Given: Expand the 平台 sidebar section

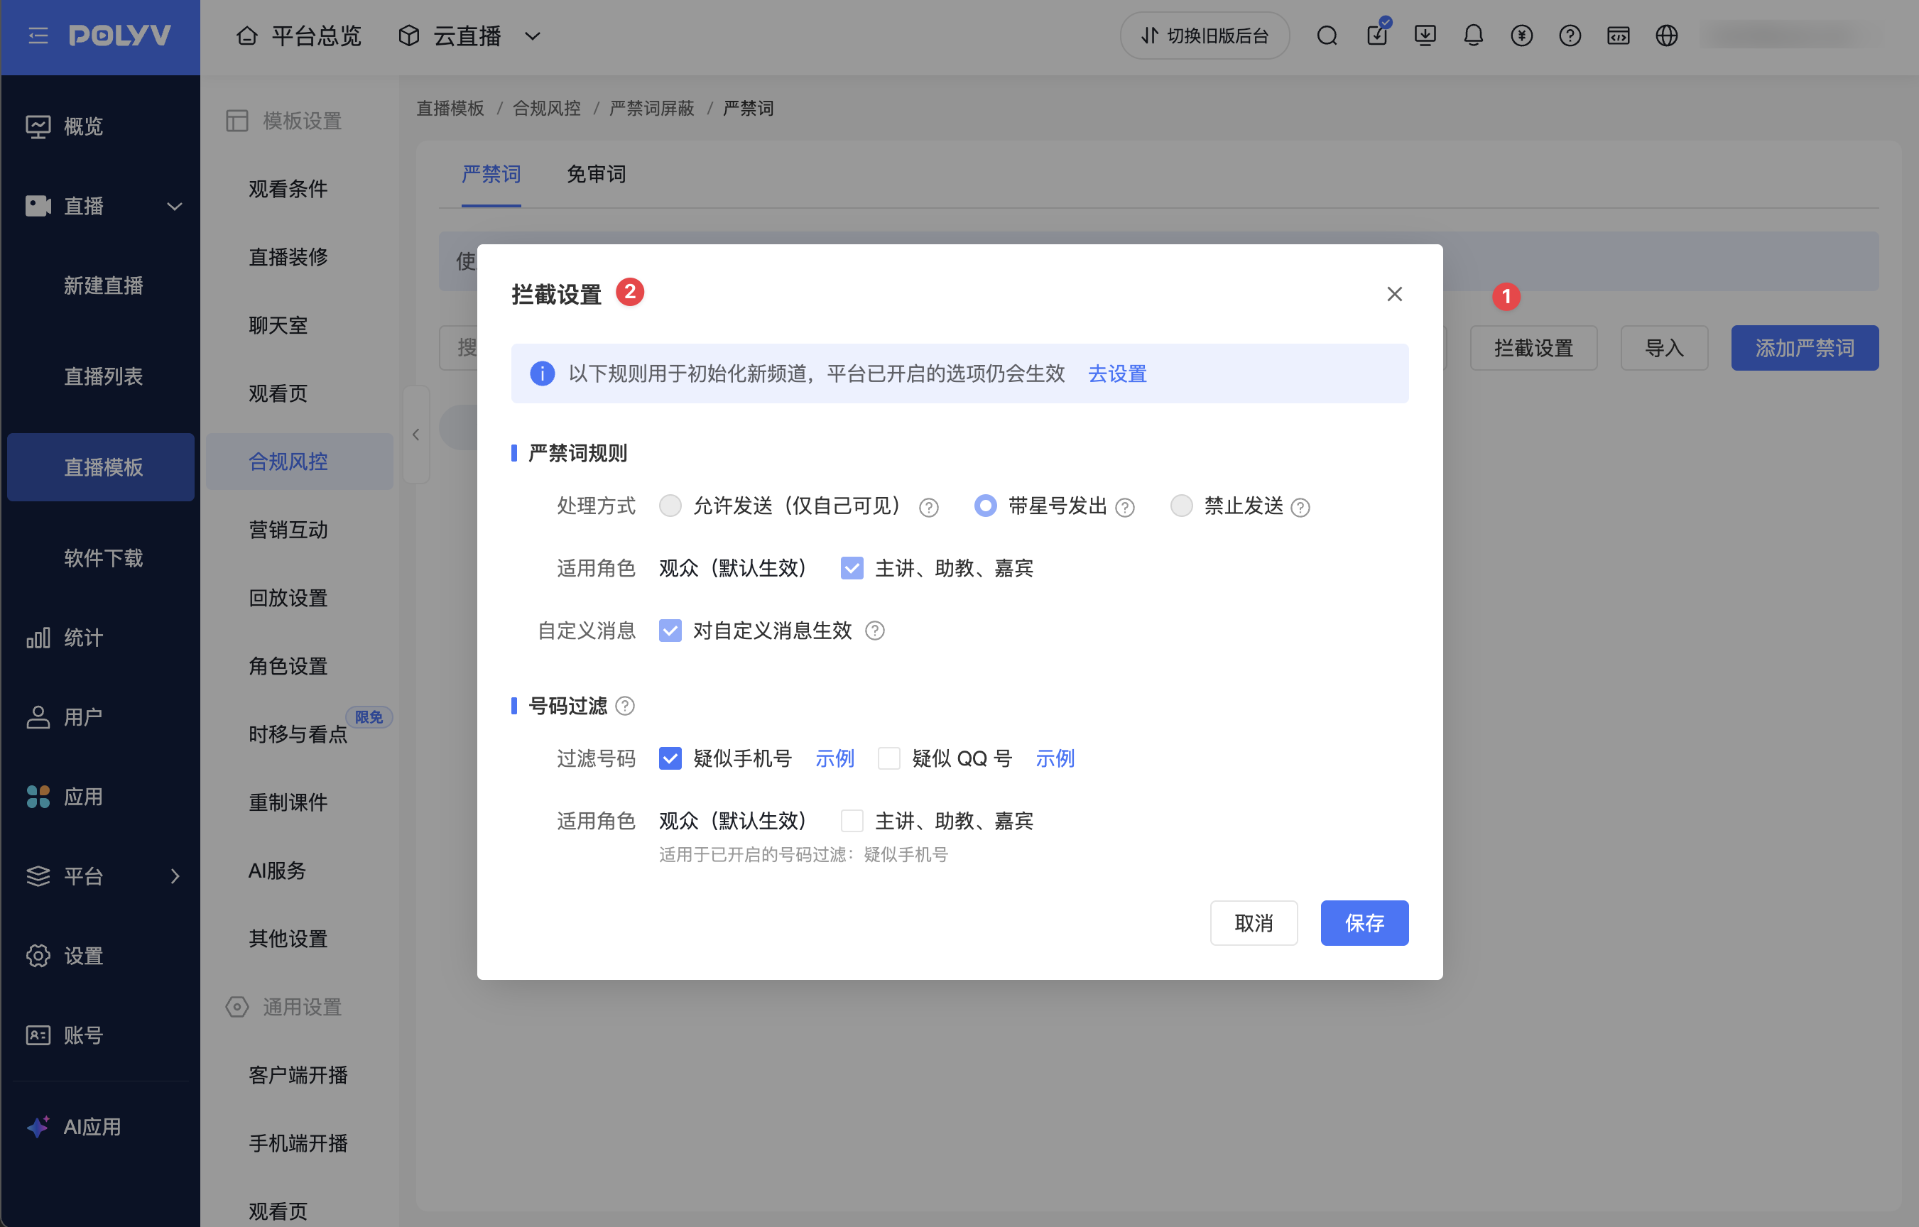Looking at the screenshot, I should [175, 876].
